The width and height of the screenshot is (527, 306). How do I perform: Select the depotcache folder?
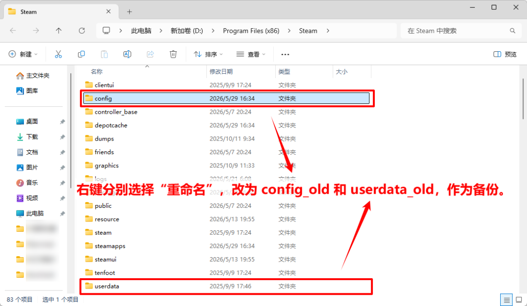point(226,125)
